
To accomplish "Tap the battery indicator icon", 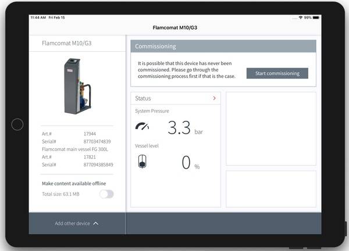I will point(316,17).
